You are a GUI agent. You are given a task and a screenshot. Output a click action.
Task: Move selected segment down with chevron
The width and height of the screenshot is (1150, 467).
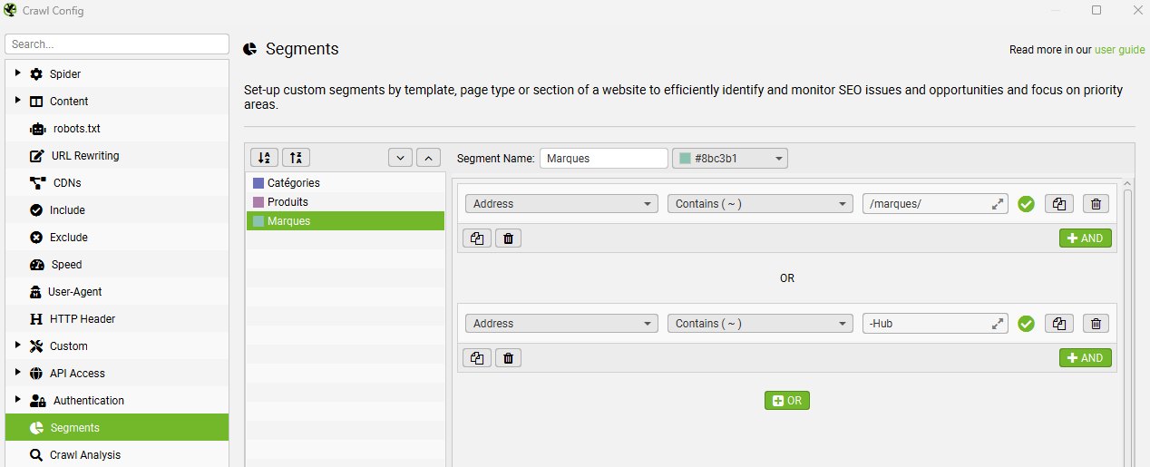pos(400,158)
